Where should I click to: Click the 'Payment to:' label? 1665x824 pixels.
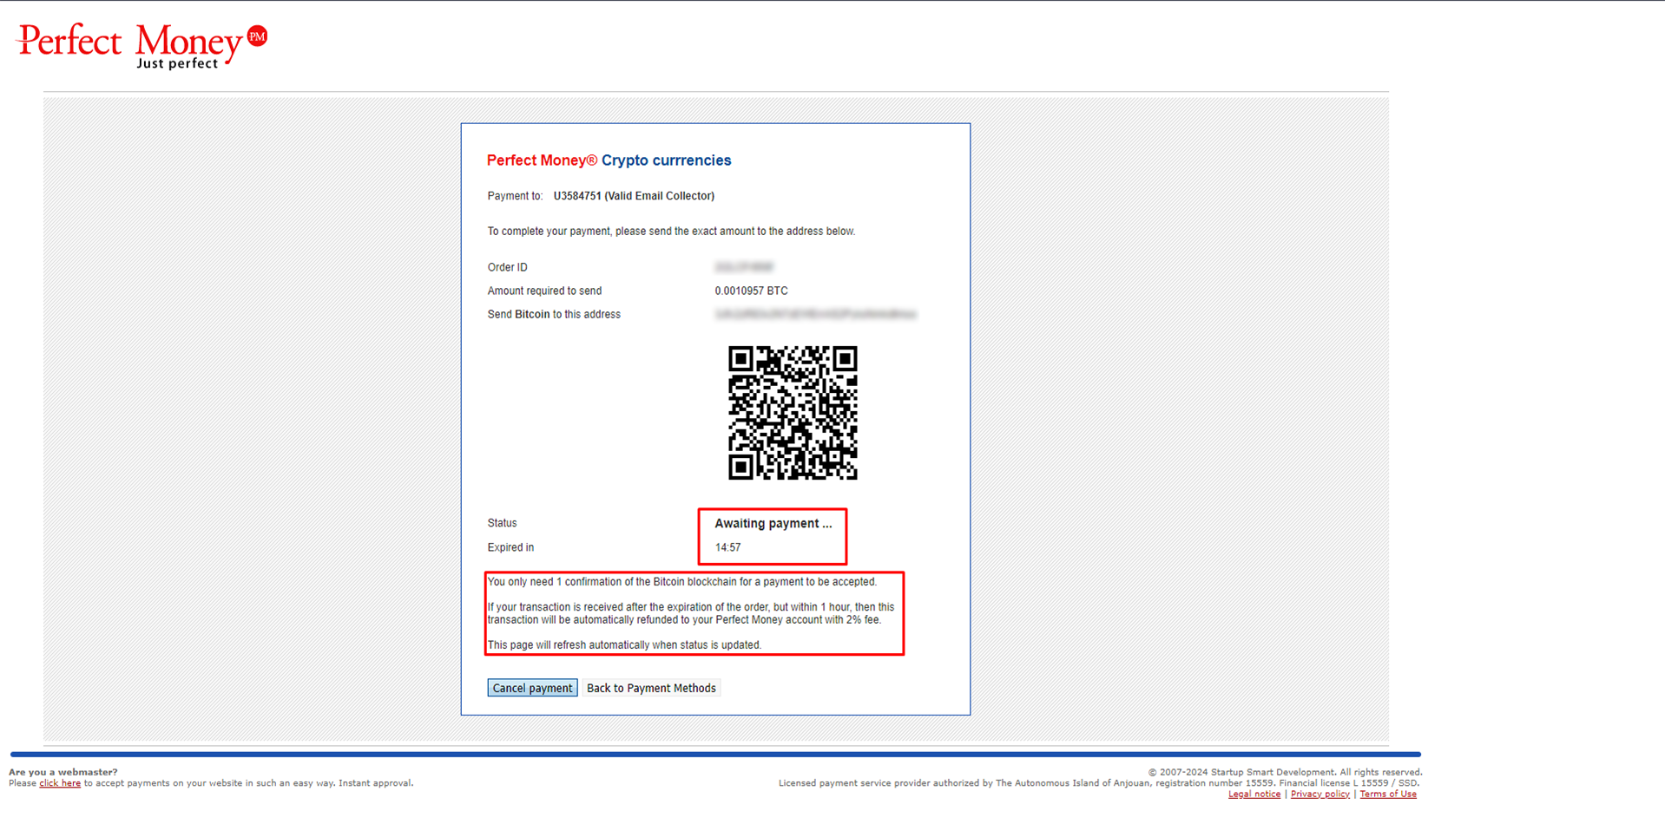[x=515, y=196]
